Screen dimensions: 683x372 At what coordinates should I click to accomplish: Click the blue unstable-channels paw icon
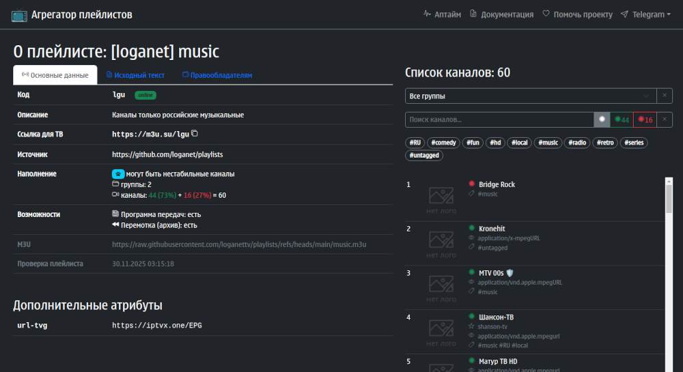coord(118,173)
